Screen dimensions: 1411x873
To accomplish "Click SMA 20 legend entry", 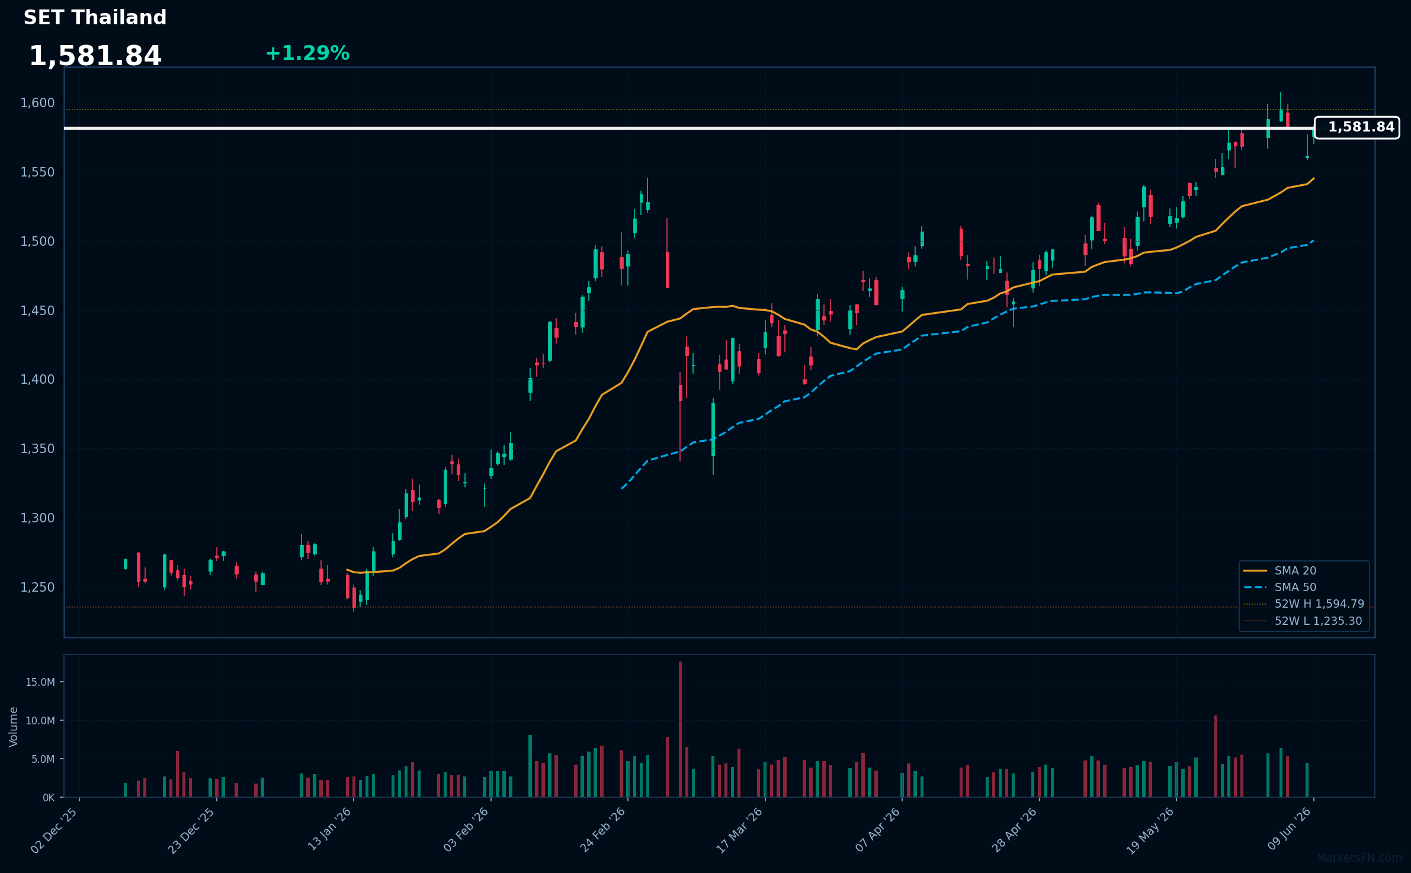I will pyautogui.click(x=1279, y=570).
